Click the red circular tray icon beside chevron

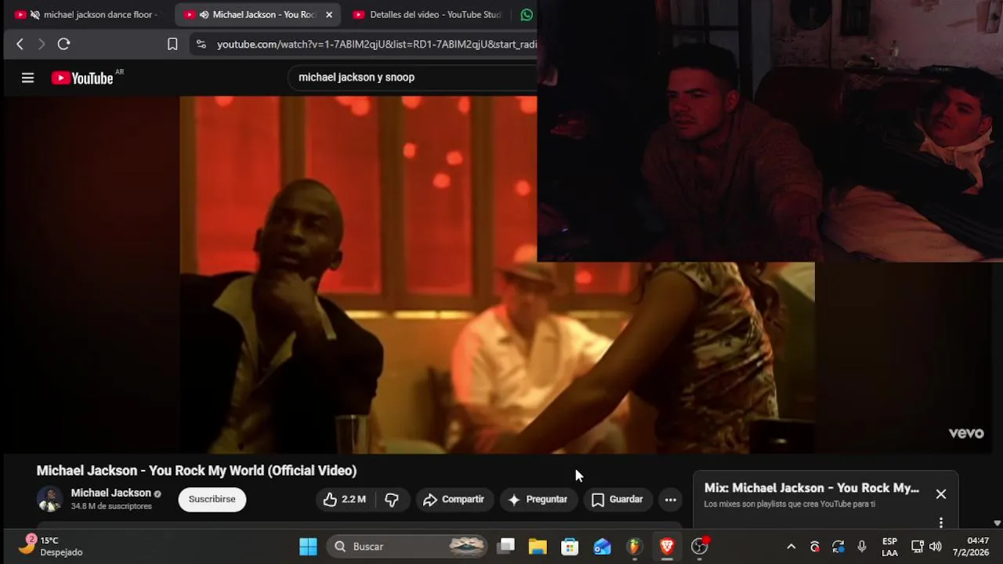(x=815, y=547)
